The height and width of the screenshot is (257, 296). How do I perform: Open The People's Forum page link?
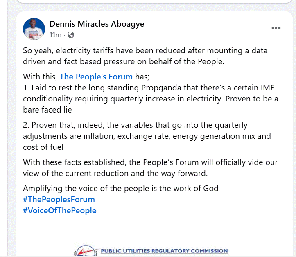click(x=96, y=76)
